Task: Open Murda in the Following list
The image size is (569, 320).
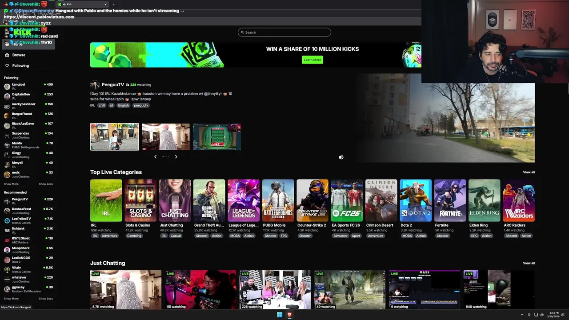Action: click(x=28, y=145)
